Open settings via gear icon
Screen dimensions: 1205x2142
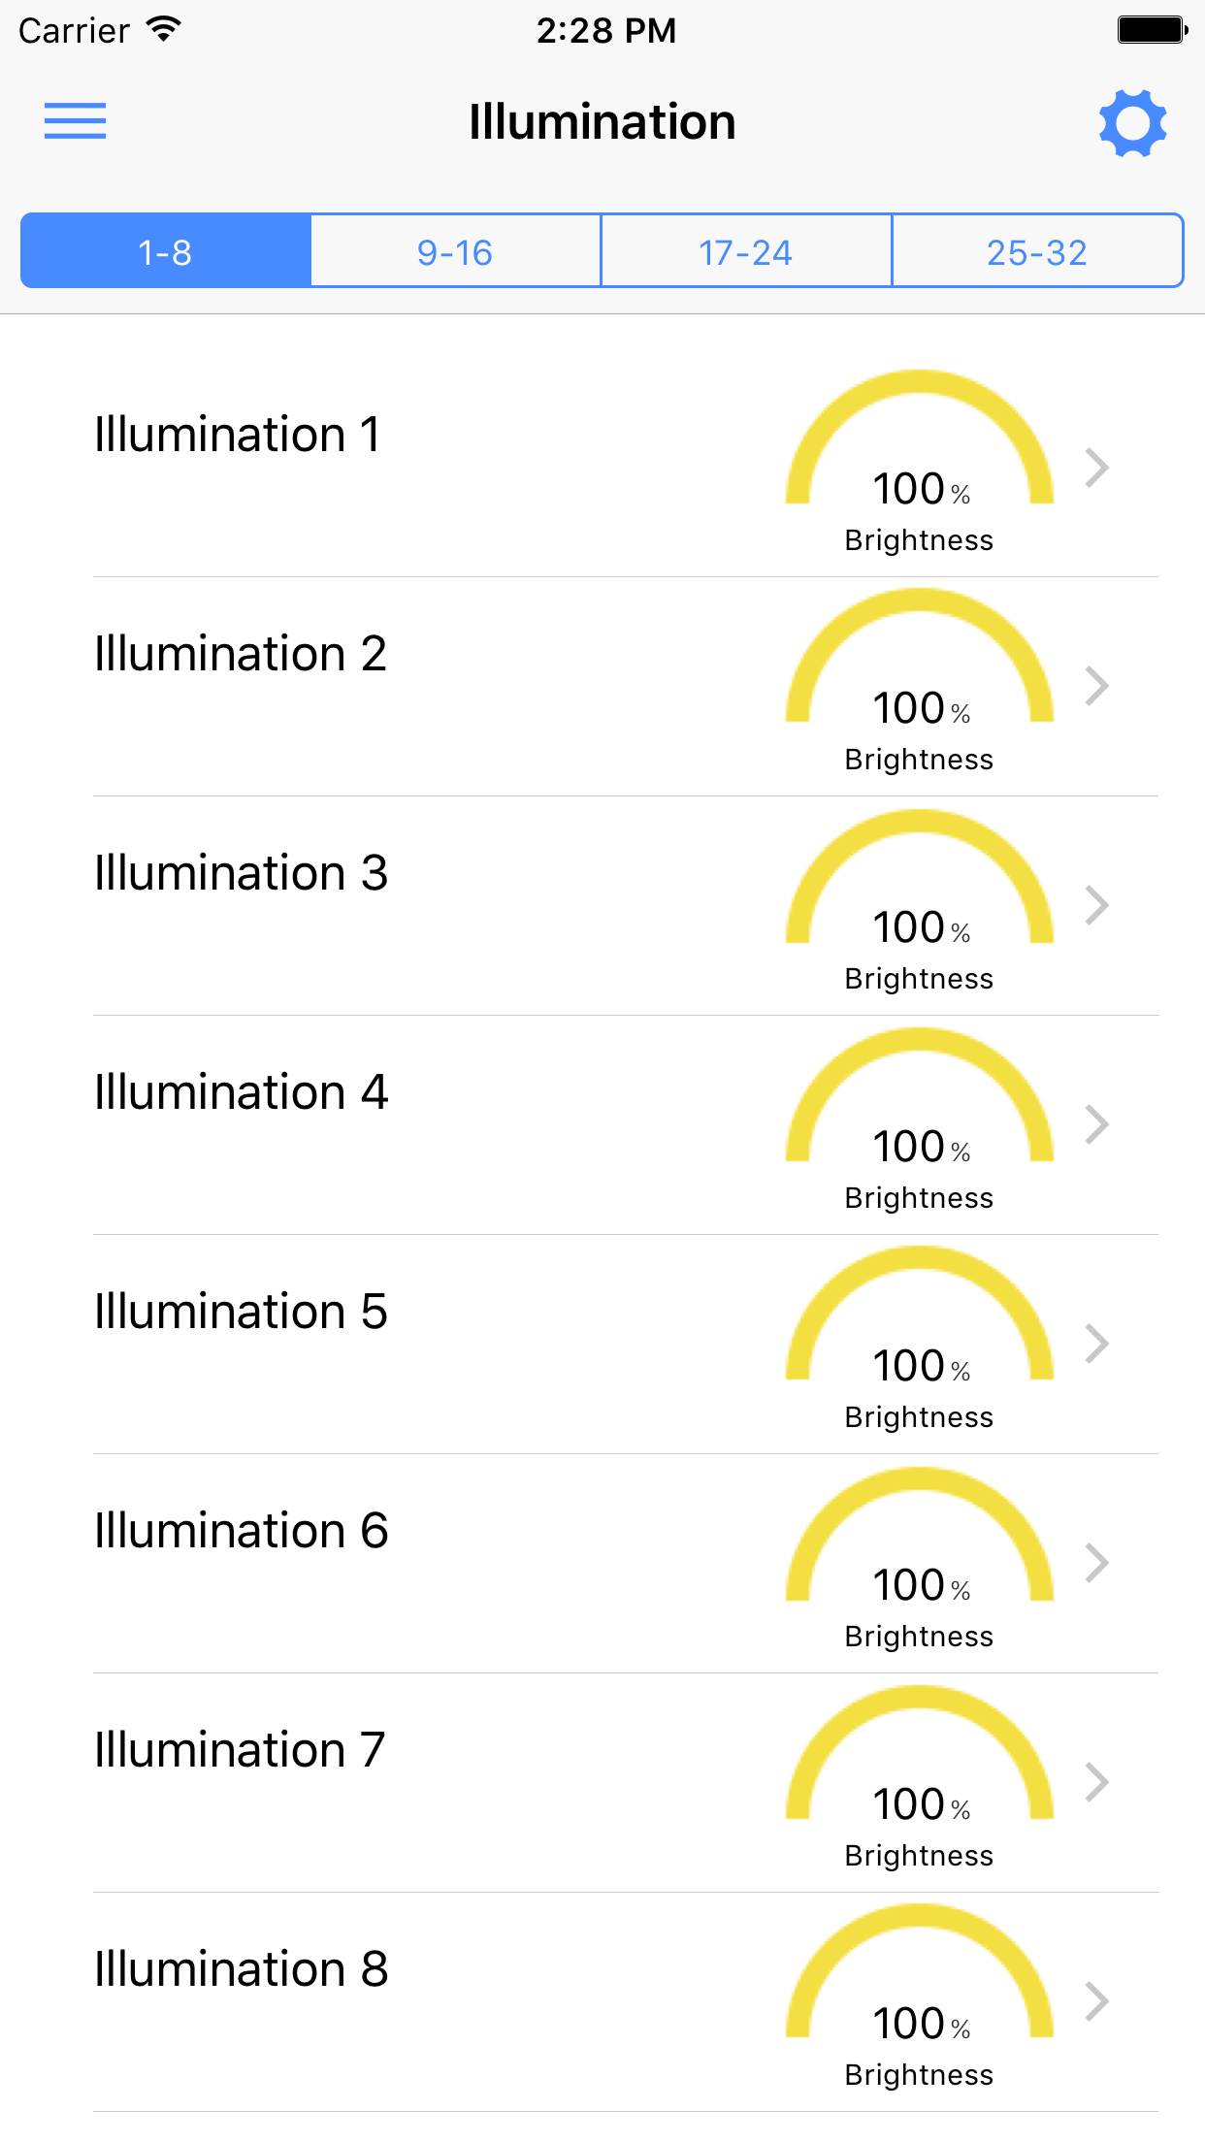[1132, 123]
